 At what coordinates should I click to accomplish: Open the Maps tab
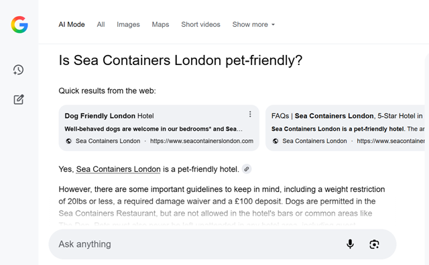161,25
